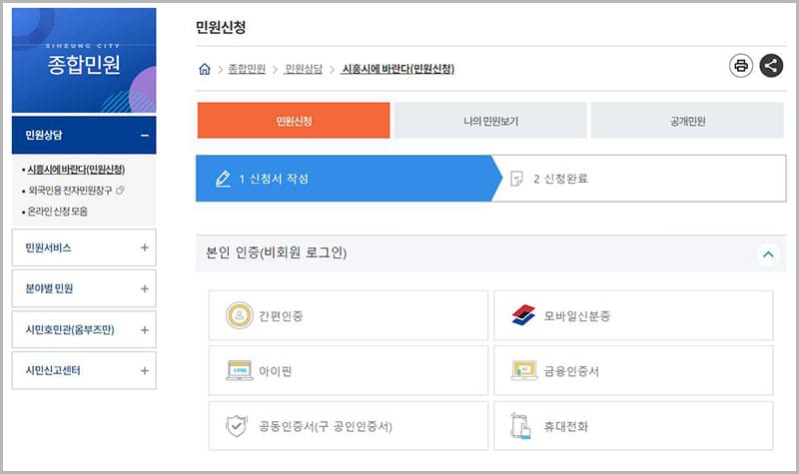Click the share icon button
The image size is (799, 474).
[x=771, y=66]
